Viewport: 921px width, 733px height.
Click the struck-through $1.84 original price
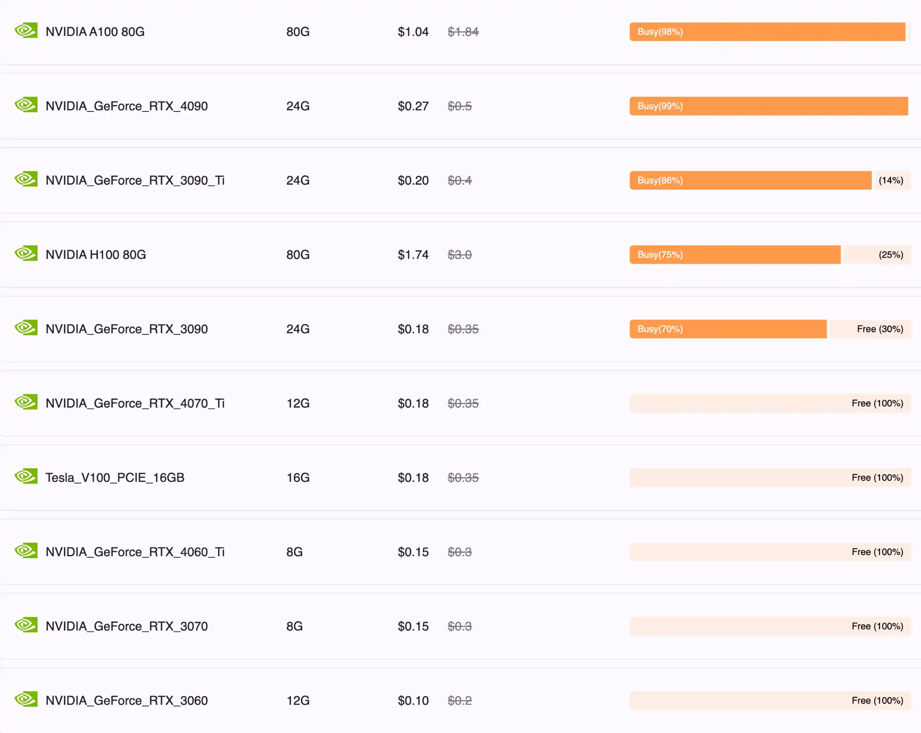[x=463, y=32]
